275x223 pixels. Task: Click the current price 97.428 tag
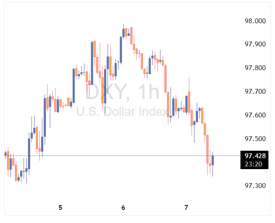tap(255, 156)
